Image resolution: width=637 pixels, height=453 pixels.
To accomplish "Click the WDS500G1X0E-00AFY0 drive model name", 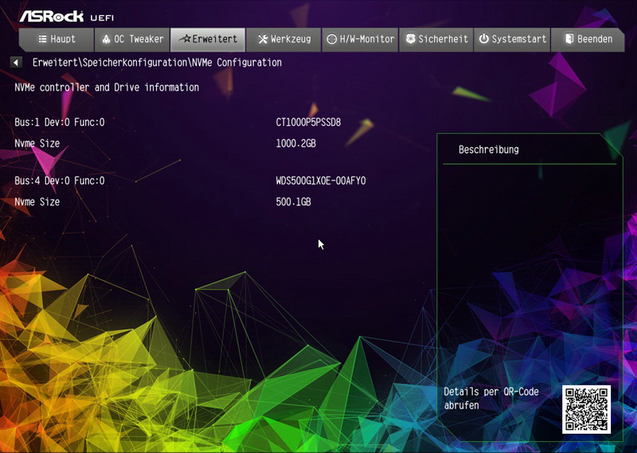I will pos(321,181).
